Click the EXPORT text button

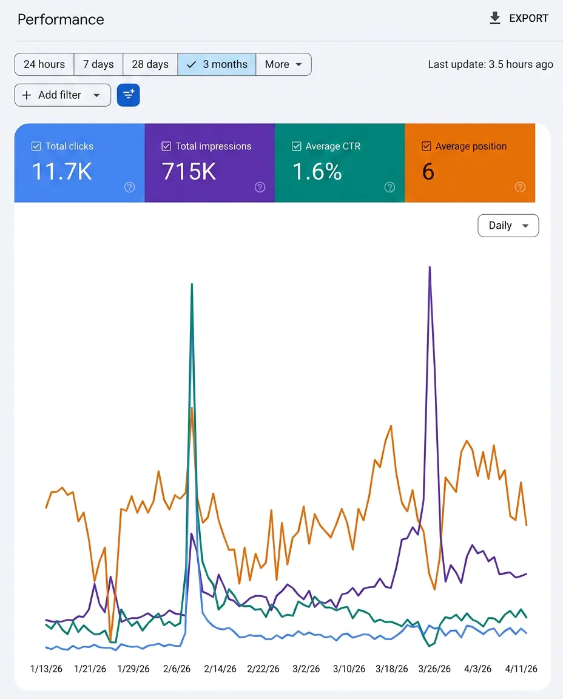528,18
